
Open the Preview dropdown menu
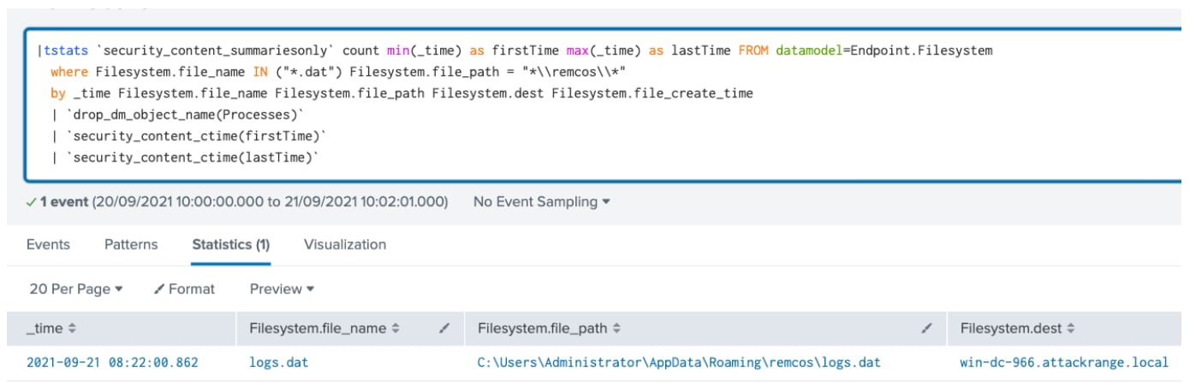[x=282, y=289]
